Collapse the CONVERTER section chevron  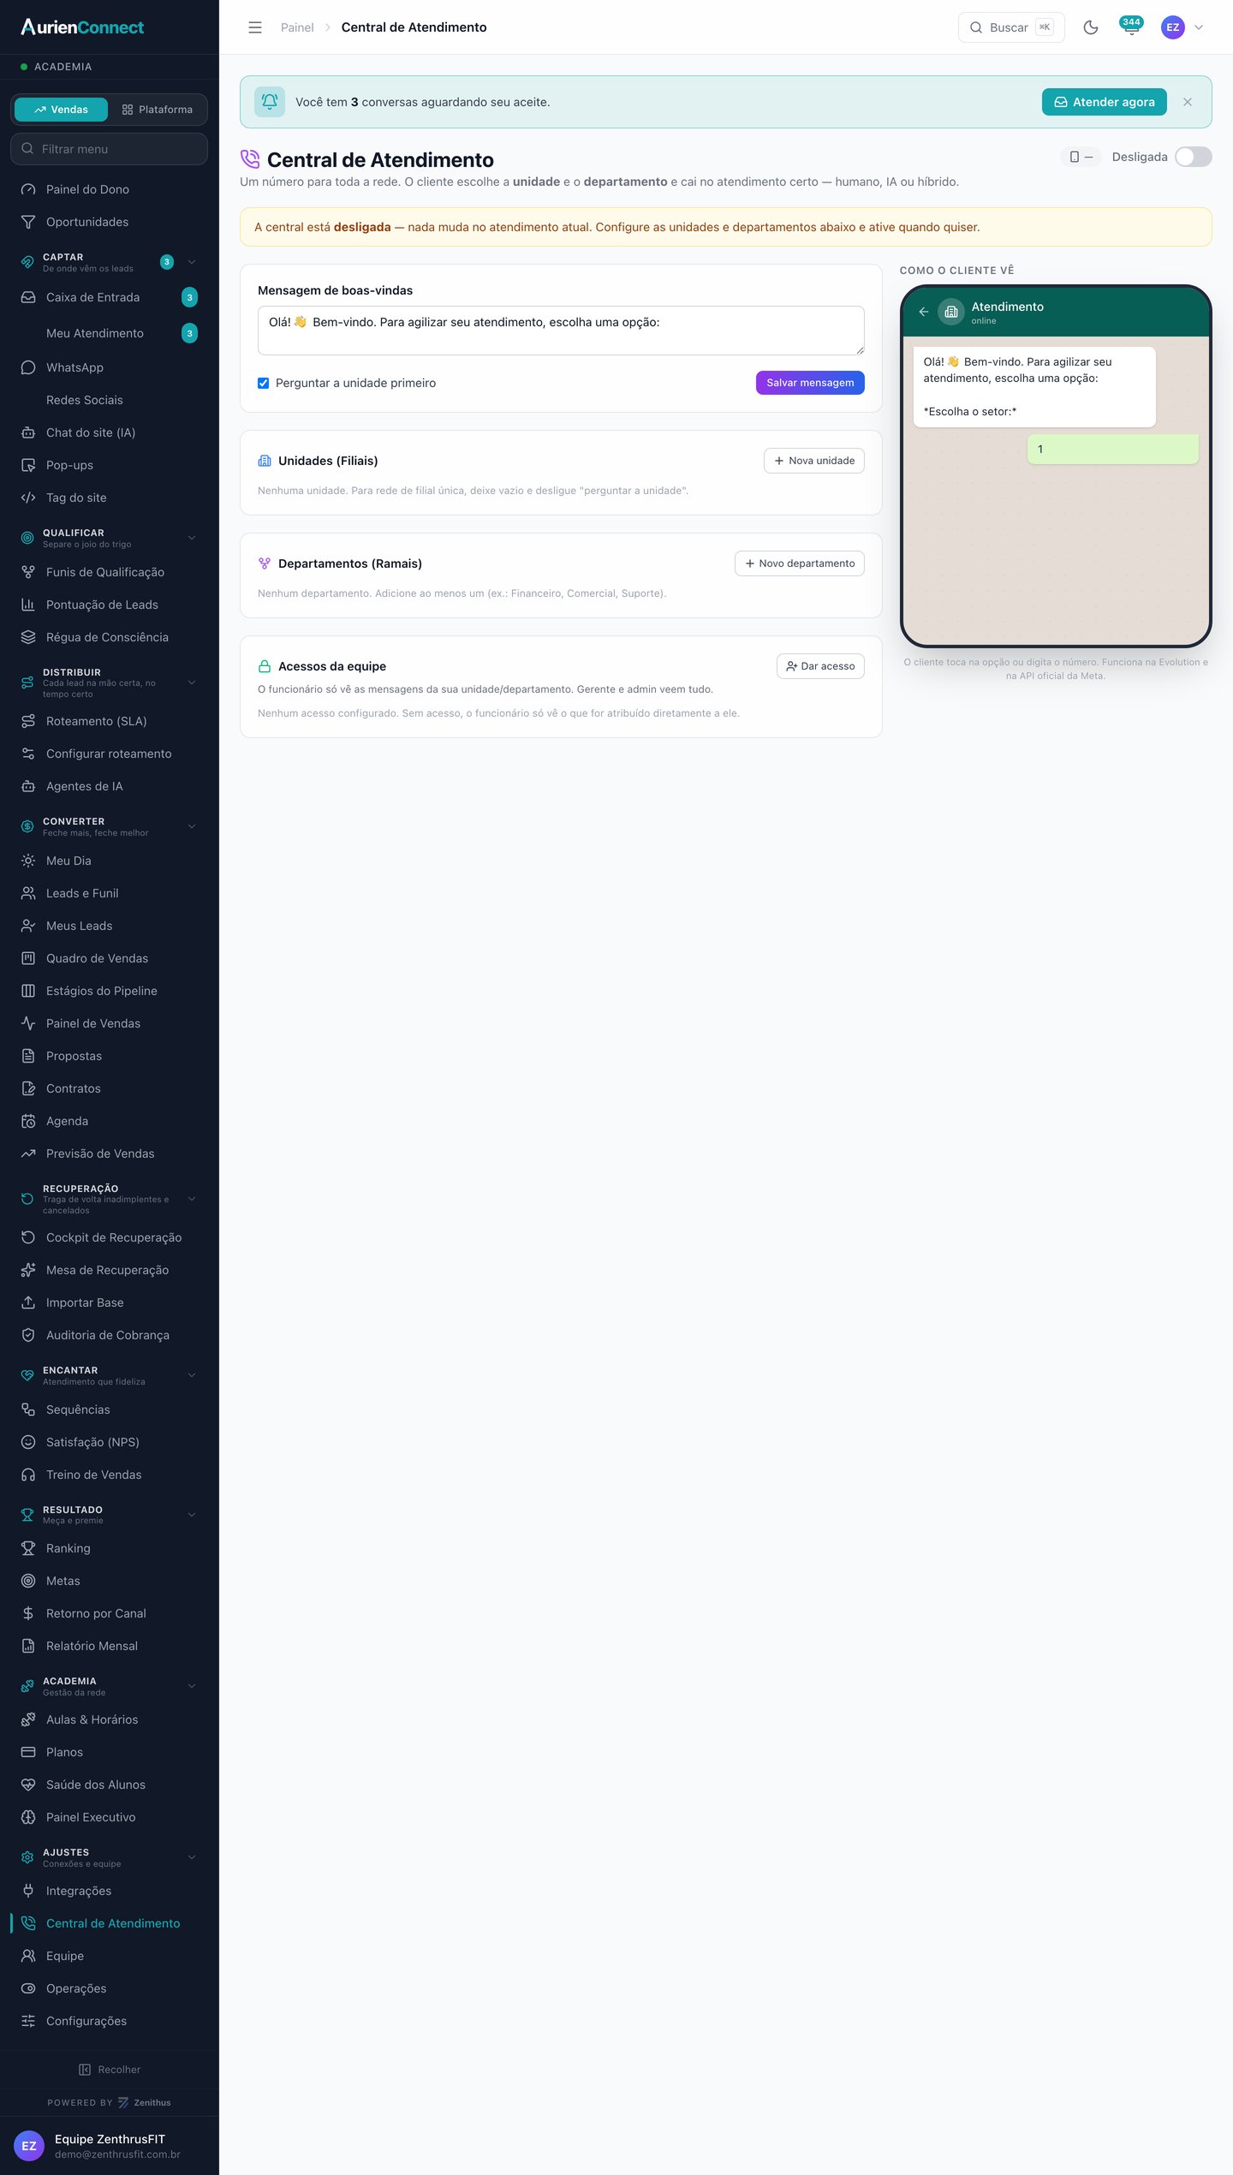tap(192, 826)
